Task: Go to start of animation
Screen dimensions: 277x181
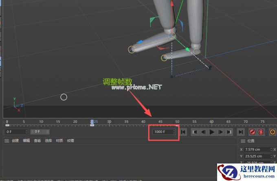Action: click(183, 132)
